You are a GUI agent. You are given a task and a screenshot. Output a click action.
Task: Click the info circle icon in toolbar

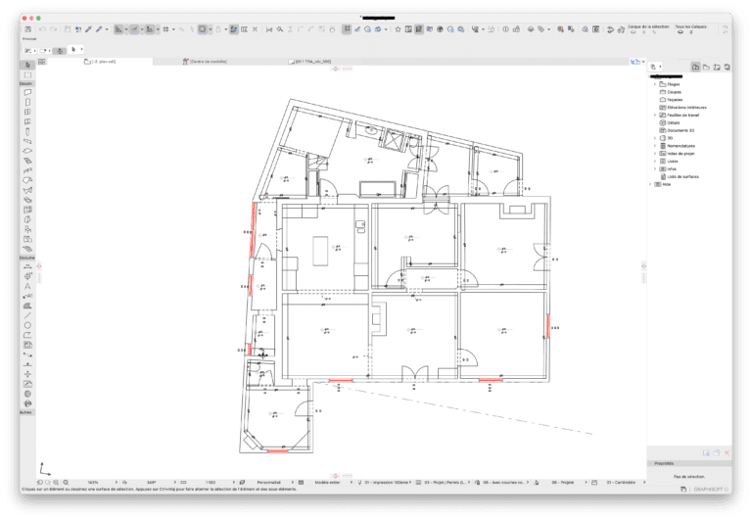point(505,29)
